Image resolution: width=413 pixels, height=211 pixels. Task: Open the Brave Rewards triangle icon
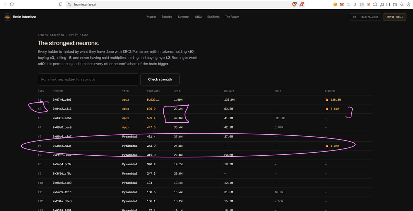coord(301,4)
